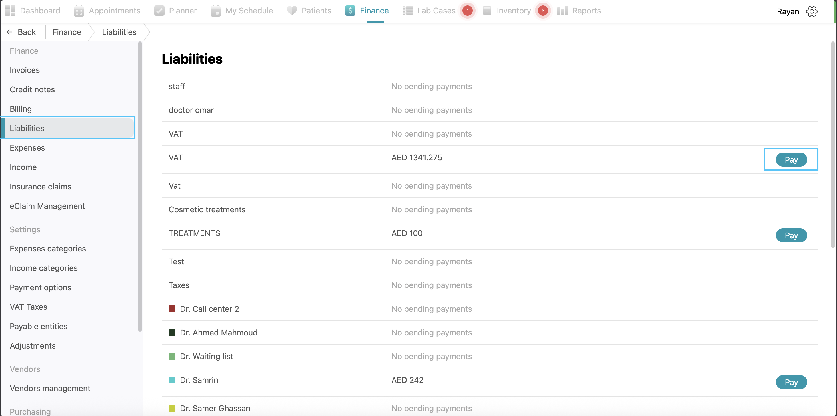Viewport: 837px width, 416px height.
Task: Go to Insurance claims in sidebar
Action: (40, 187)
